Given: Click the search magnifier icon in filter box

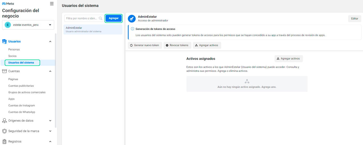Looking at the screenshot, I should (101, 18).
